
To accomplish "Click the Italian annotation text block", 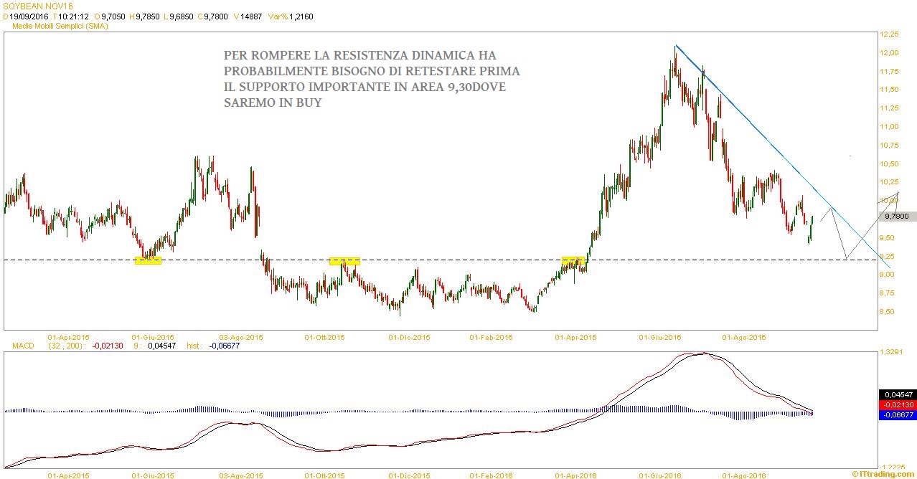I will (372, 79).
